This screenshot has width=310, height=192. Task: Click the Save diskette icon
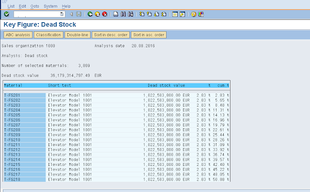tap(79, 14)
